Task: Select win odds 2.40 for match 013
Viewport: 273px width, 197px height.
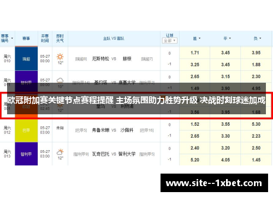Action: tap(195, 148)
